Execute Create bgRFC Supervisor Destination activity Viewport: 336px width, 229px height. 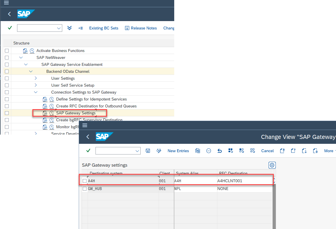pos(52,120)
